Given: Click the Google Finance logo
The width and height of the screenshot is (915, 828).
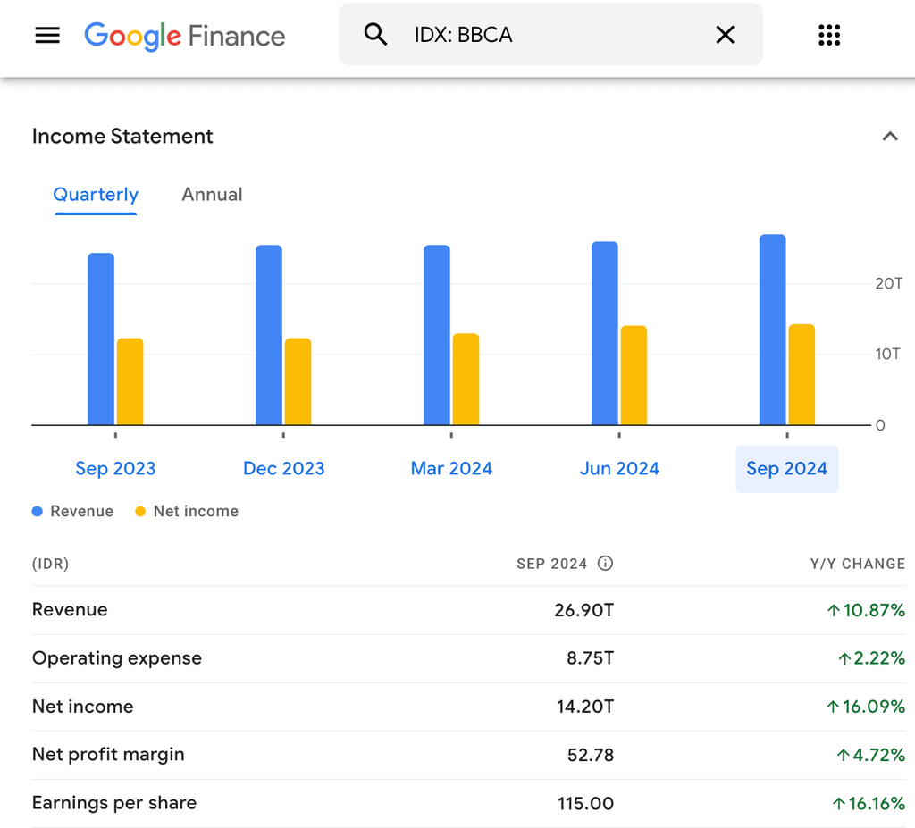Looking at the screenshot, I should coord(184,36).
